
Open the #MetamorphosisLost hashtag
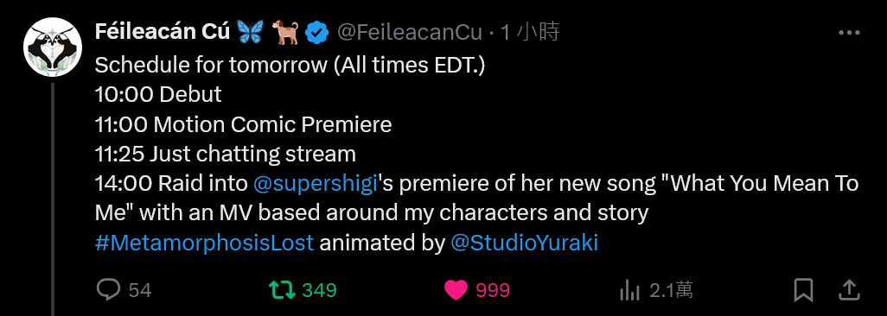204,243
